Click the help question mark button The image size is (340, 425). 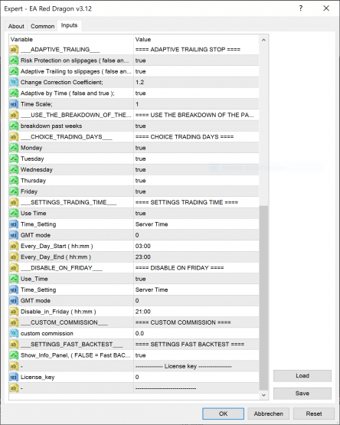(301, 8)
